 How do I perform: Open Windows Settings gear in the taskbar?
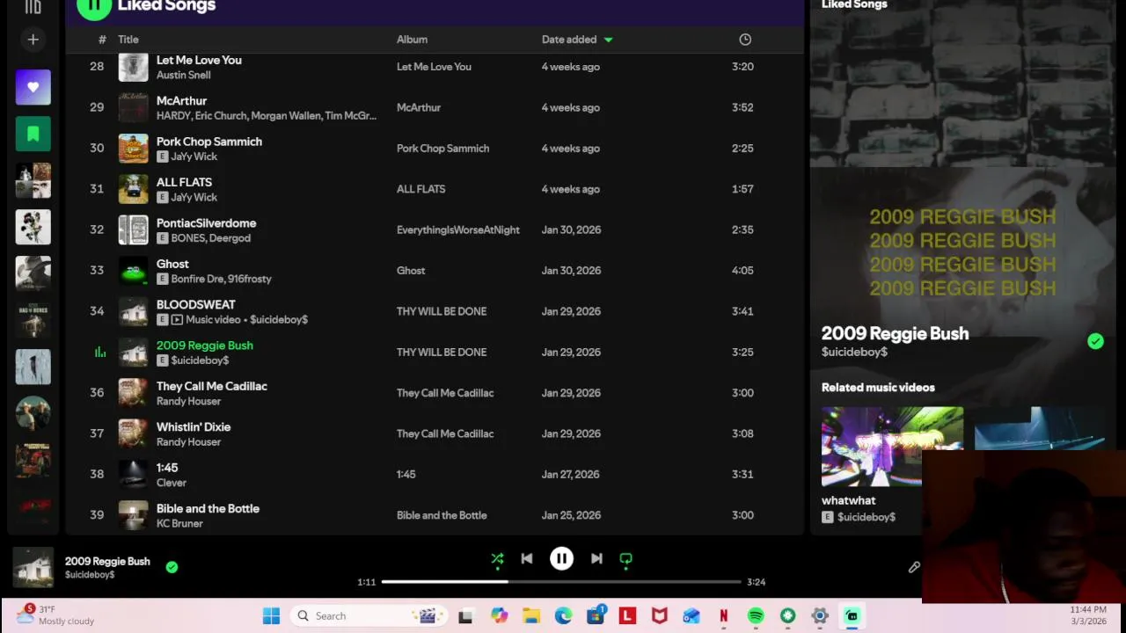click(820, 616)
